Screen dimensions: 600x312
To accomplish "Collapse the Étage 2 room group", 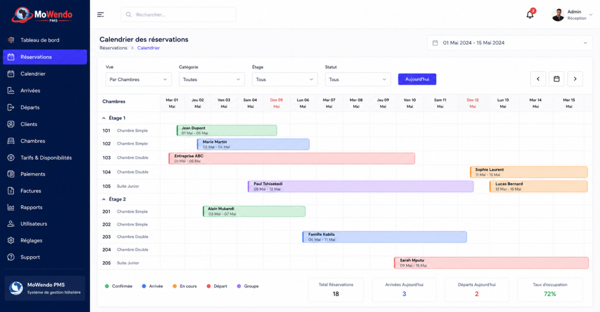I will 104,199.
